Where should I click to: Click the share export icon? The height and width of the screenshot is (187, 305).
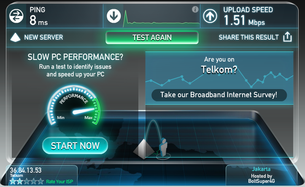pos(288,37)
